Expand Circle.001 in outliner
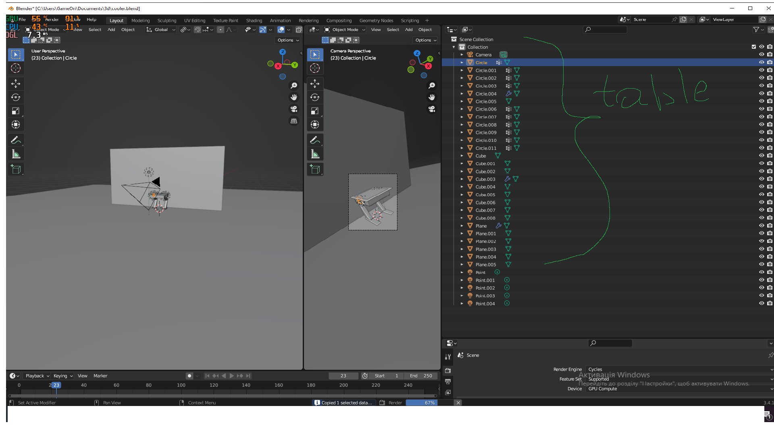The height and width of the screenshot is (435, 774). (x=462, y=70)
